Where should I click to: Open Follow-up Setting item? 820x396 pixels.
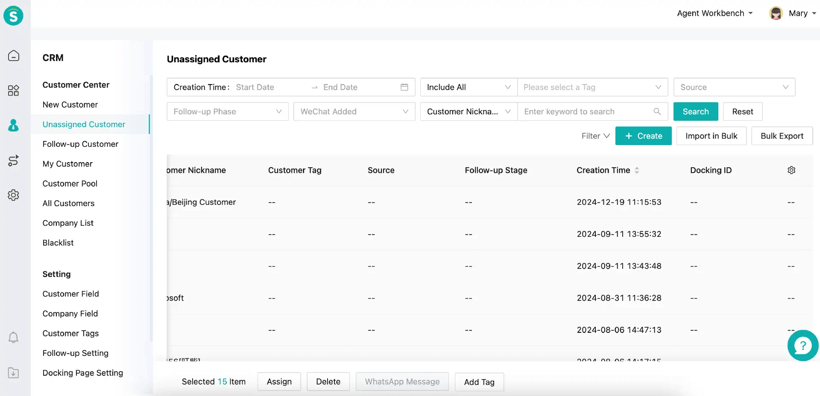(x=75, y=353)
